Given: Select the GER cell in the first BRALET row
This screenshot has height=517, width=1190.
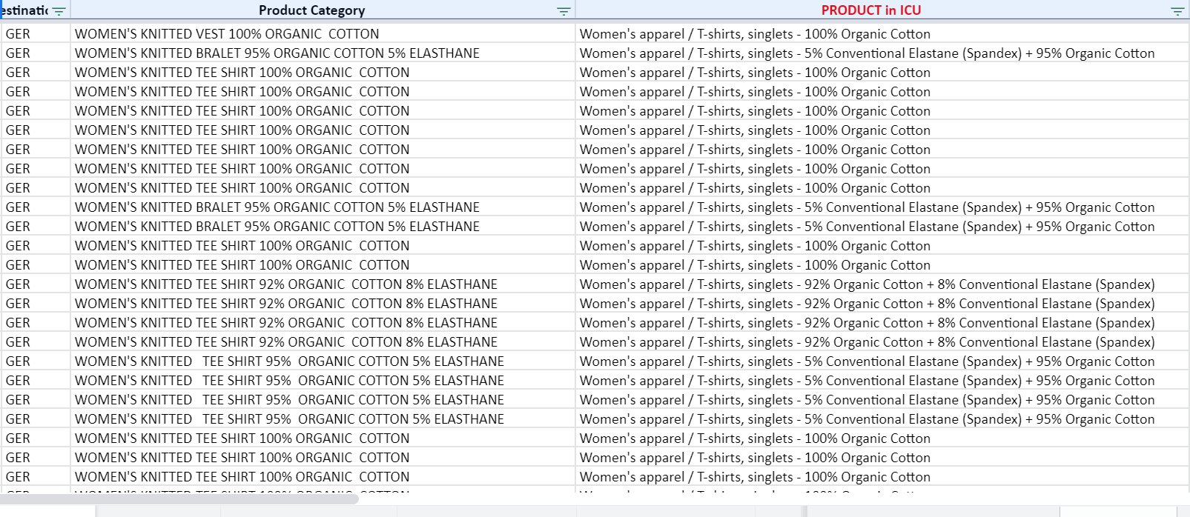Looking at the screenshot, I should 19,53.
